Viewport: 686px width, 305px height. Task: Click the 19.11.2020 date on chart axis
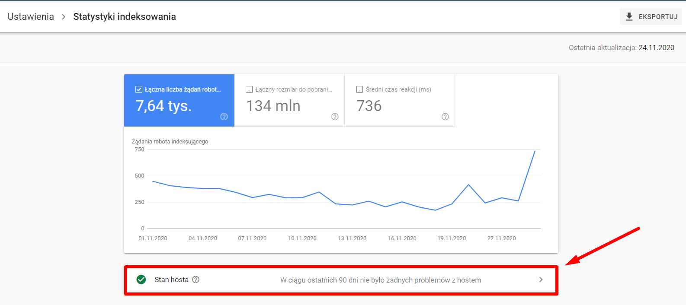point(452,238)
